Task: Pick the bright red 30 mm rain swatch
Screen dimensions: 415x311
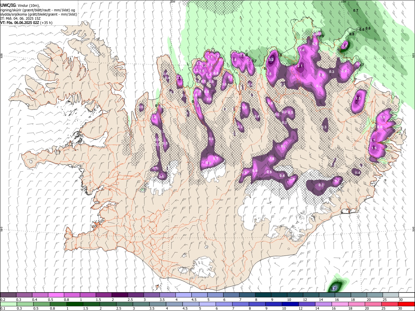Action: coord(407,304)
